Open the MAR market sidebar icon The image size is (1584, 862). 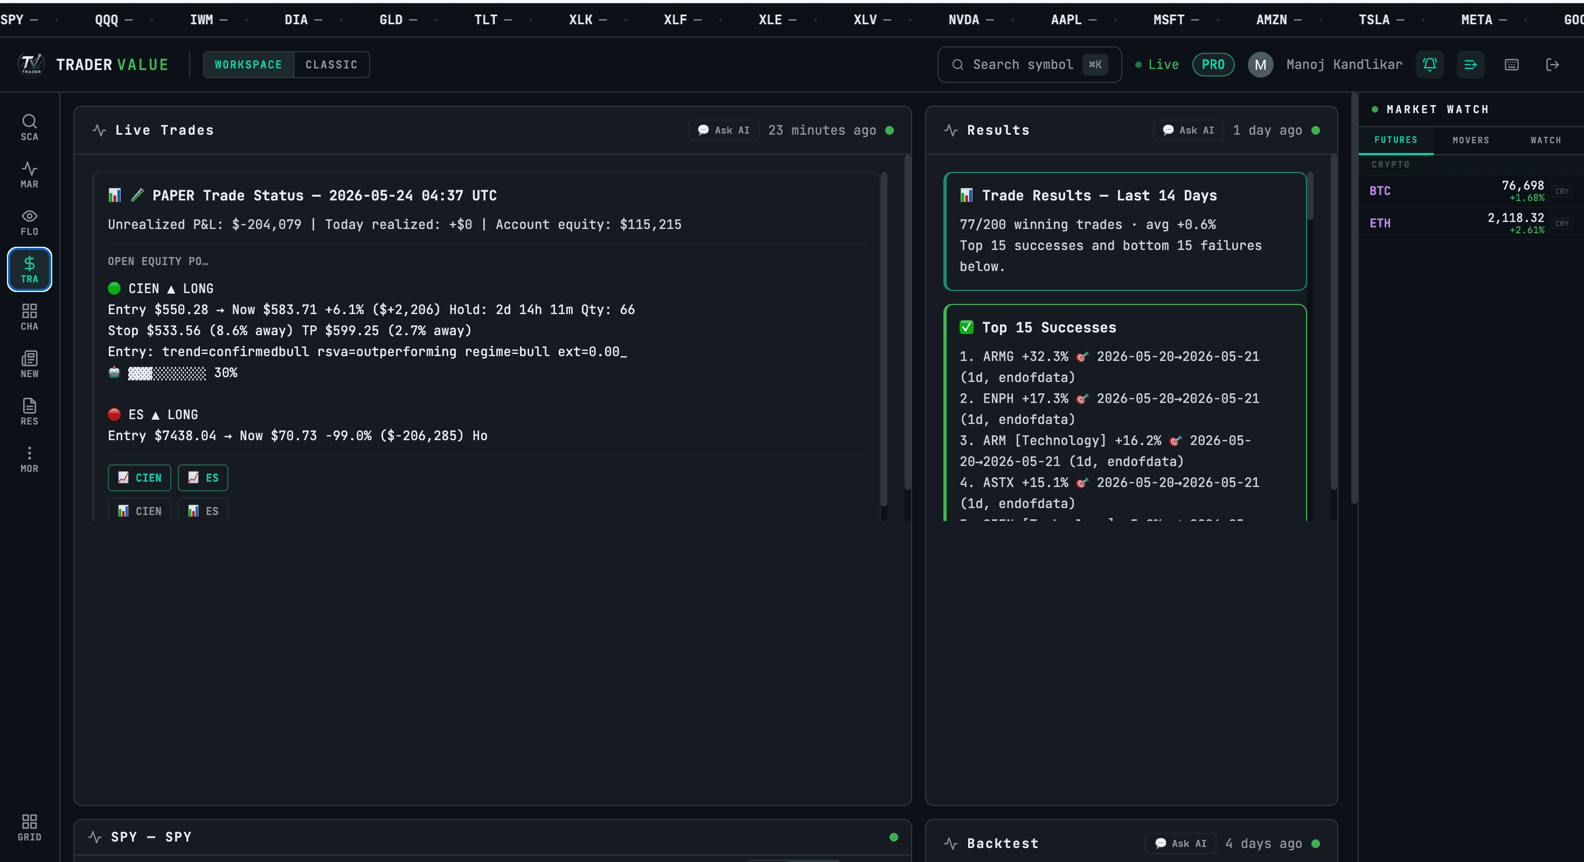point(29,175)
